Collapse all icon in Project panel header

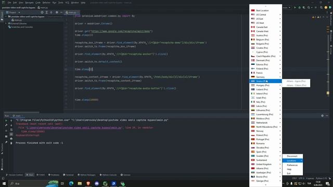(x=51, y=12)
